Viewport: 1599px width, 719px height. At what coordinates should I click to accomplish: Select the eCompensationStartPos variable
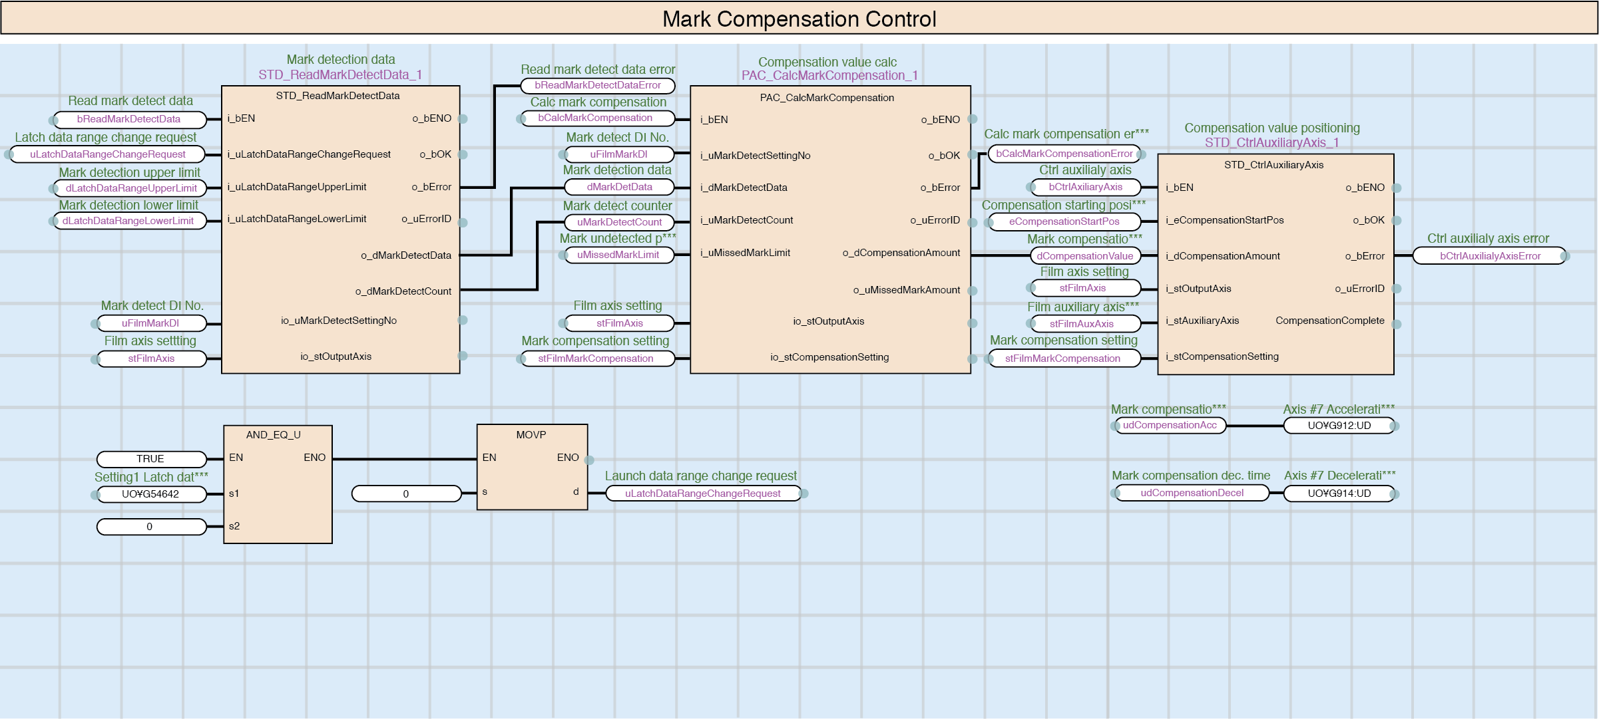click(1064, 221)
